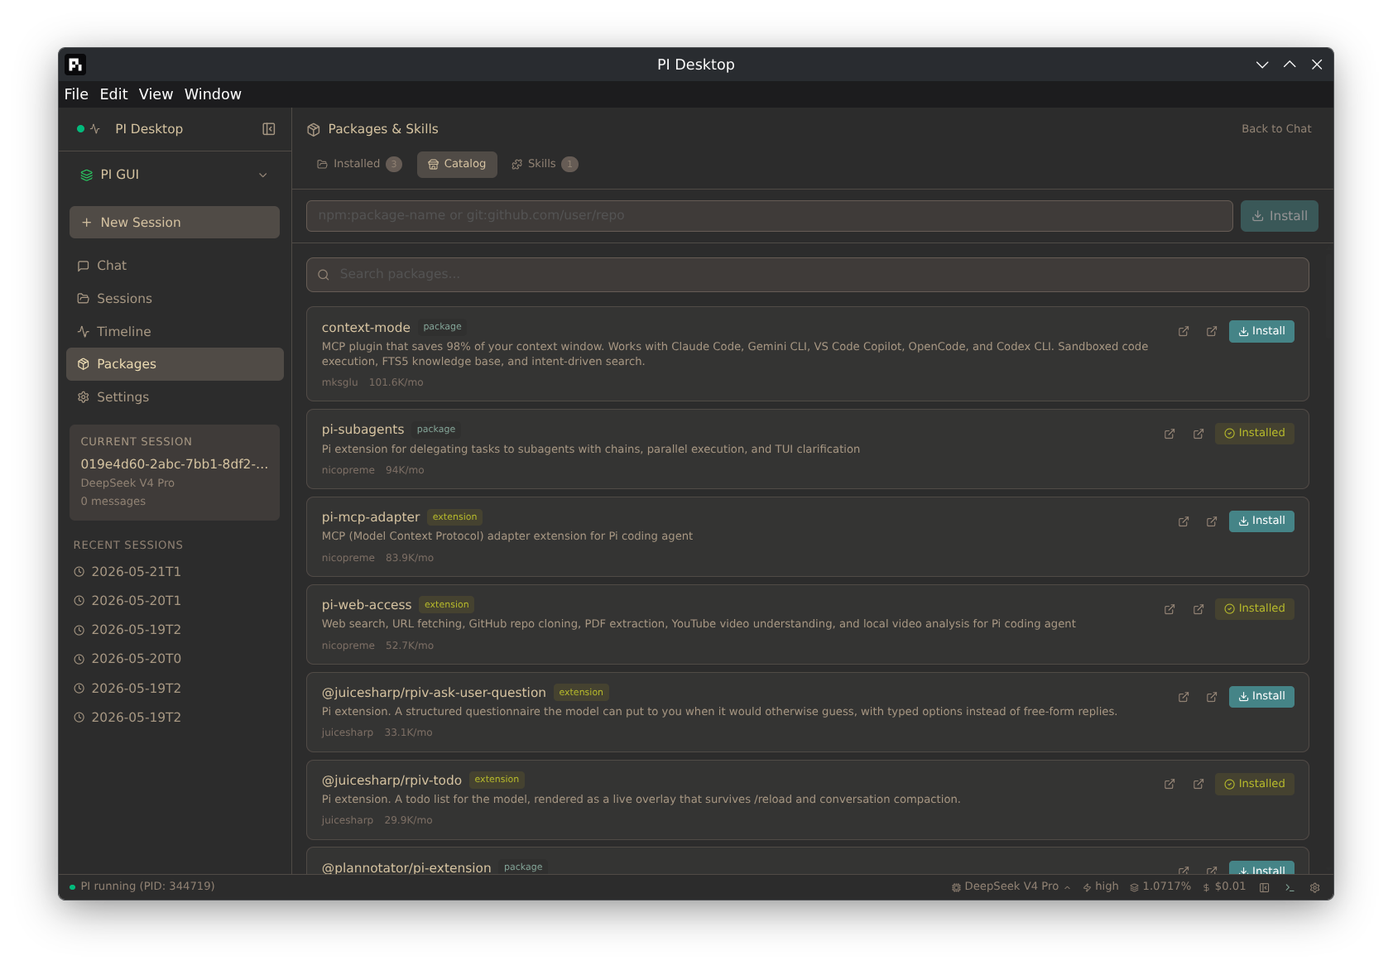Open Timeline in the sidebar
The image size is (1393, 970).
175,332
